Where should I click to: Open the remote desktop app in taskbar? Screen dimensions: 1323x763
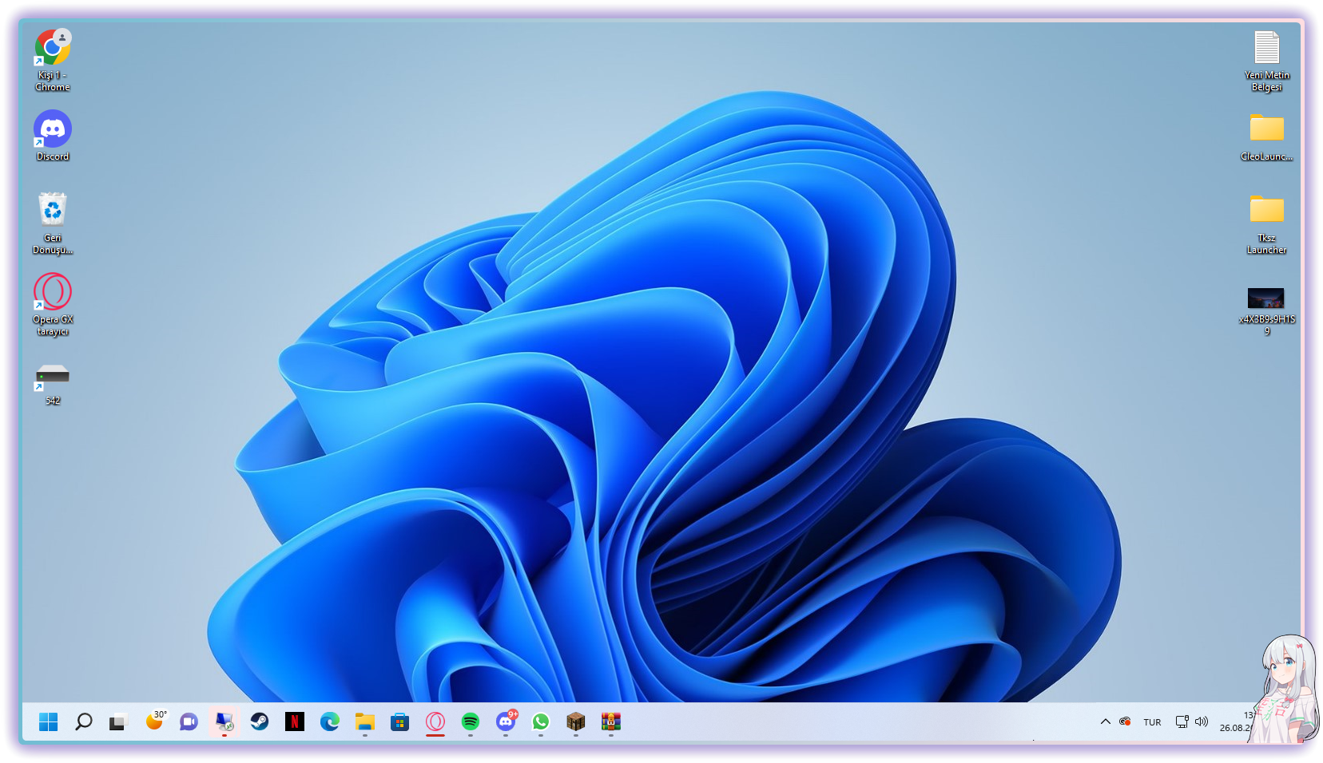(x=224, y=722)
